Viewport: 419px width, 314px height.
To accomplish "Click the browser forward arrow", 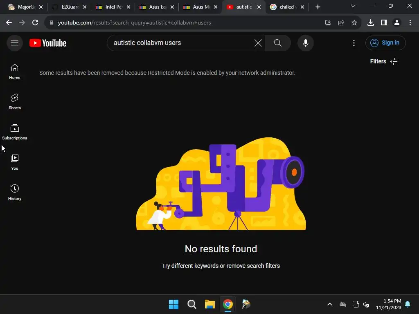I will tap(22, 23).
